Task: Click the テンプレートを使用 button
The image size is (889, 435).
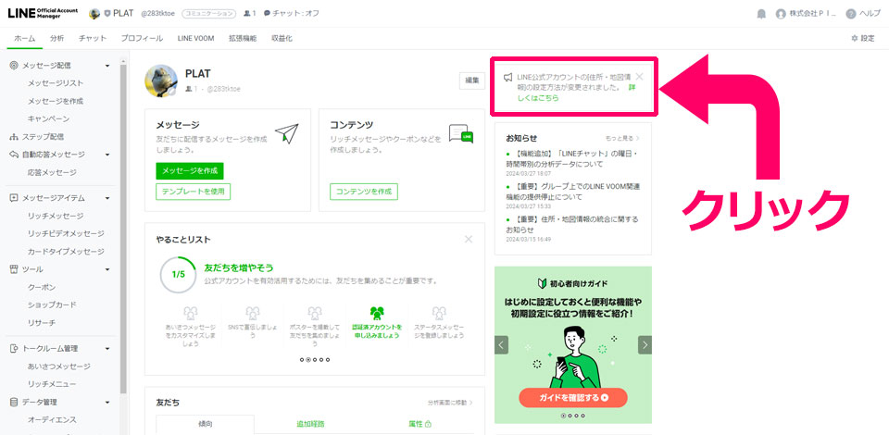Action: pos(194,192)
